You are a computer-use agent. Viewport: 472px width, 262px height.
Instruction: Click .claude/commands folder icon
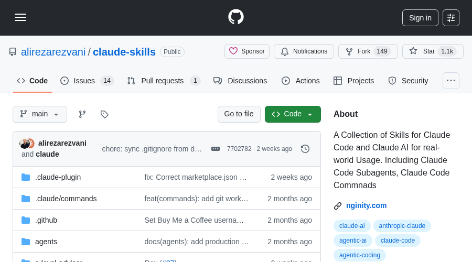[x=26, y=199]
